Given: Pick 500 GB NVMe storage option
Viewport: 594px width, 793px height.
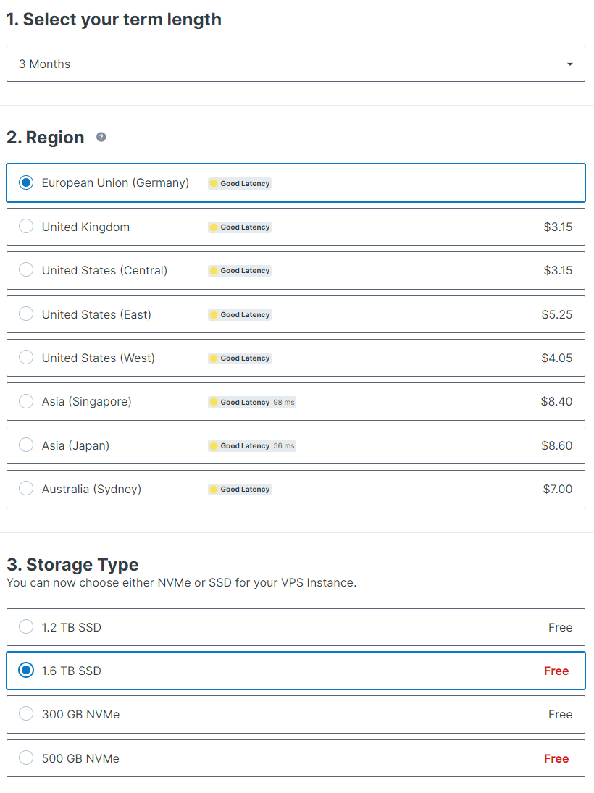Looking at the screenshot, I should (x=26, y=758).
